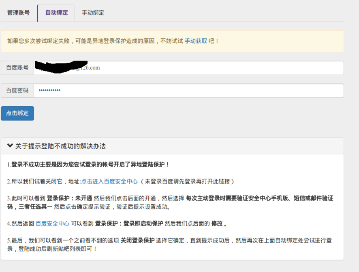Click bold text 修改 in step 4

point(217,224)
